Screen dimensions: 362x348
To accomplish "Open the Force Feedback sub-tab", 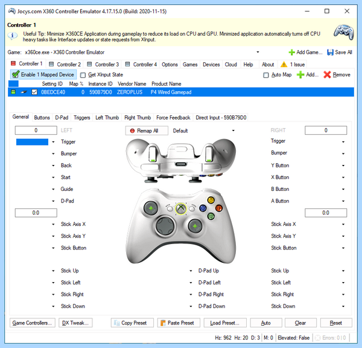I will pyautogui.click(x=173, y=117).
